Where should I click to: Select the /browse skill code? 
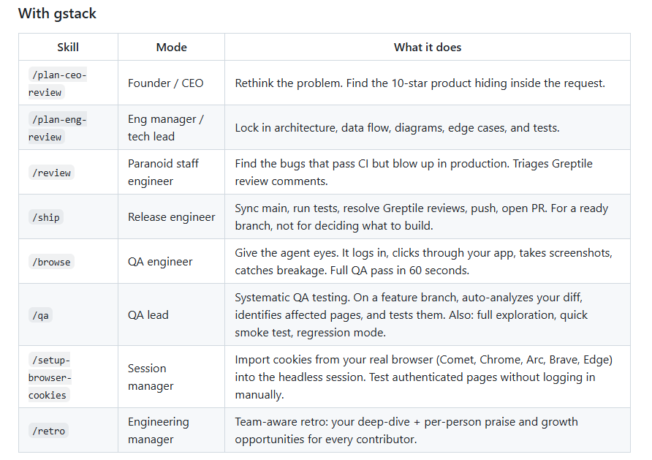pyautogui.click(x=52, y=262)
